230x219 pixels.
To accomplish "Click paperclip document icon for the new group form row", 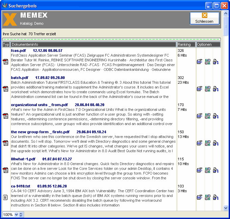I will (x=200, y=143).
